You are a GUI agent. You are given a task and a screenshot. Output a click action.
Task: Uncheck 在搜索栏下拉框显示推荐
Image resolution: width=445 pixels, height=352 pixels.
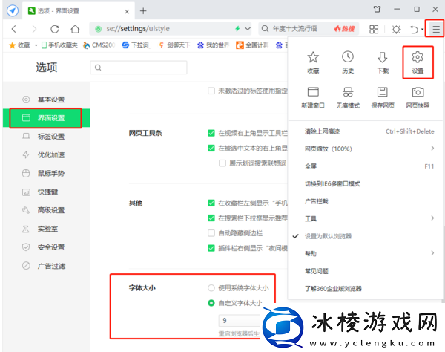[x=211, y=218]
